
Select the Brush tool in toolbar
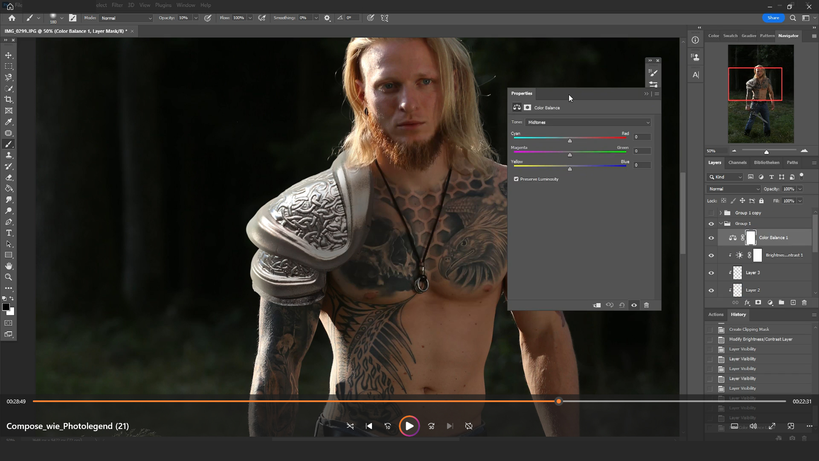(9, 144)
